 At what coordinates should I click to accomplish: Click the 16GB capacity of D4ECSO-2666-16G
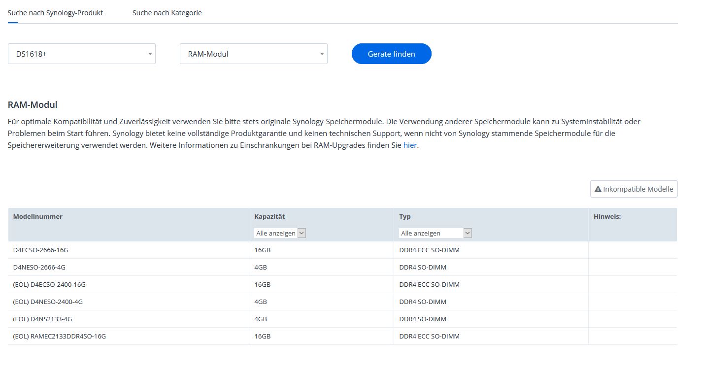[263, 250]
